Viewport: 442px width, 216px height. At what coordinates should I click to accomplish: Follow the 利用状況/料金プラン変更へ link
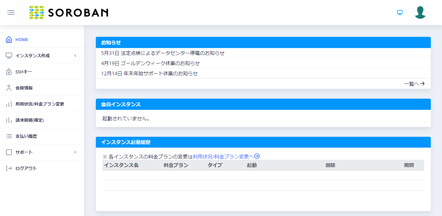(x=223, y=156)
